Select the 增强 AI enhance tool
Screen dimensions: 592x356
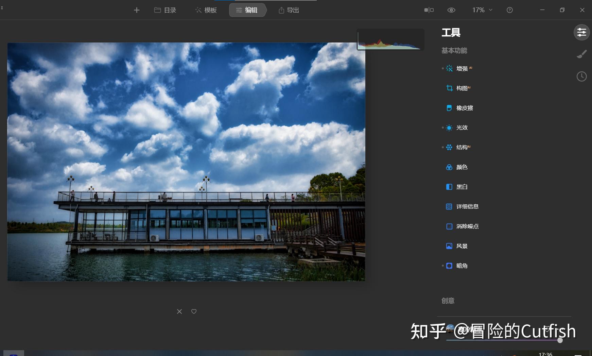(462, 68)
